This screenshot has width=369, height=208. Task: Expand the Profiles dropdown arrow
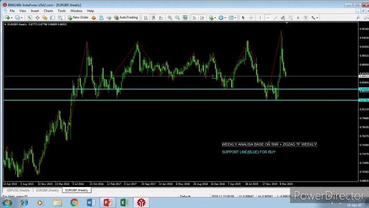click(x=21, y=18)
